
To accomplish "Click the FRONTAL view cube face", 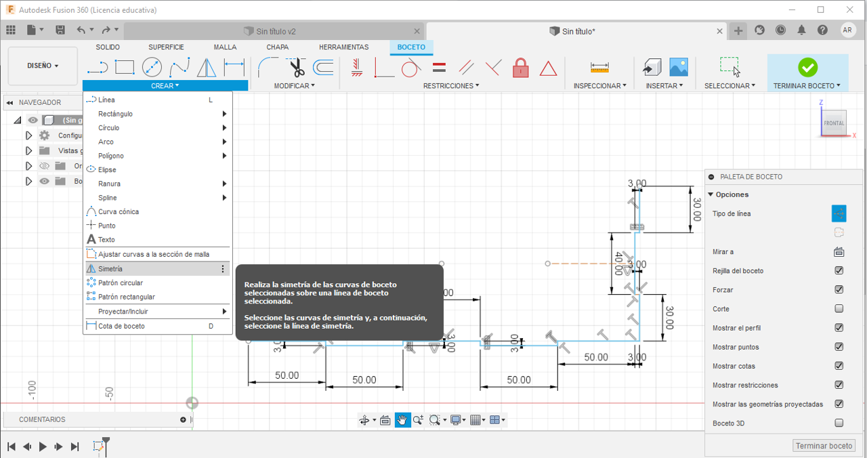I will [x=834, y=123].
